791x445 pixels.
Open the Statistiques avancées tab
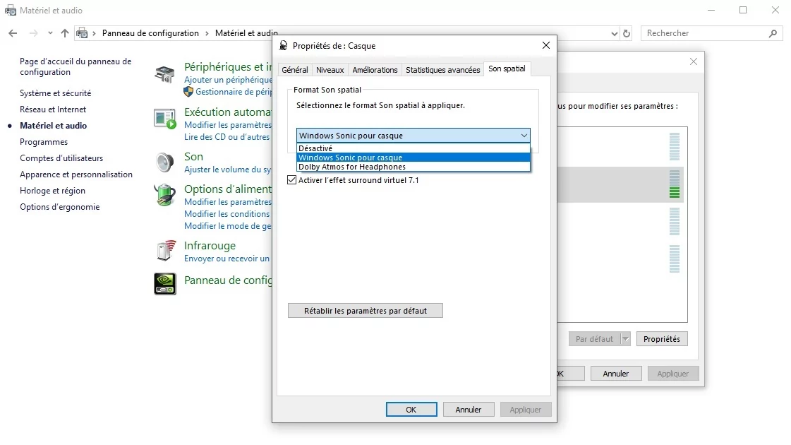(x=443, y=70)
